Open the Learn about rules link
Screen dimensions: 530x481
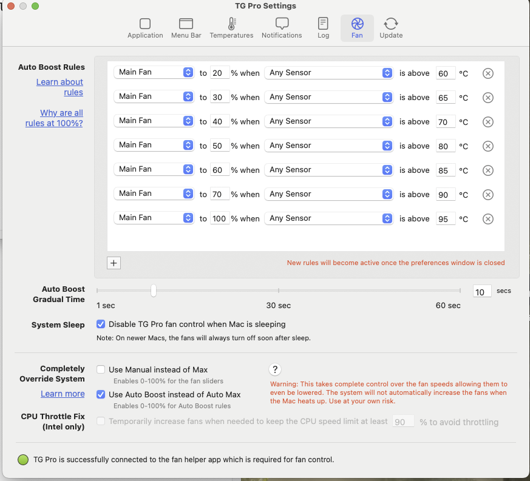point(60,87)
